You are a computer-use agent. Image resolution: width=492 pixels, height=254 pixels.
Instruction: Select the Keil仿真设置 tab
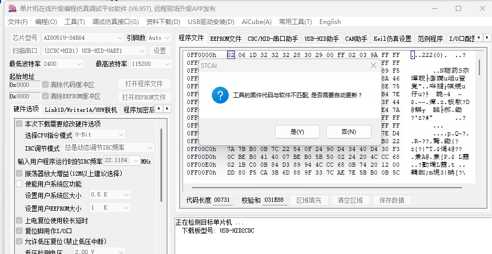pos(392,39)
